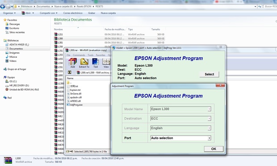Click Correo electrónico in Explorer toolbar
The width and height of the screenshot is (277, 166).
(x=73, y=13)
